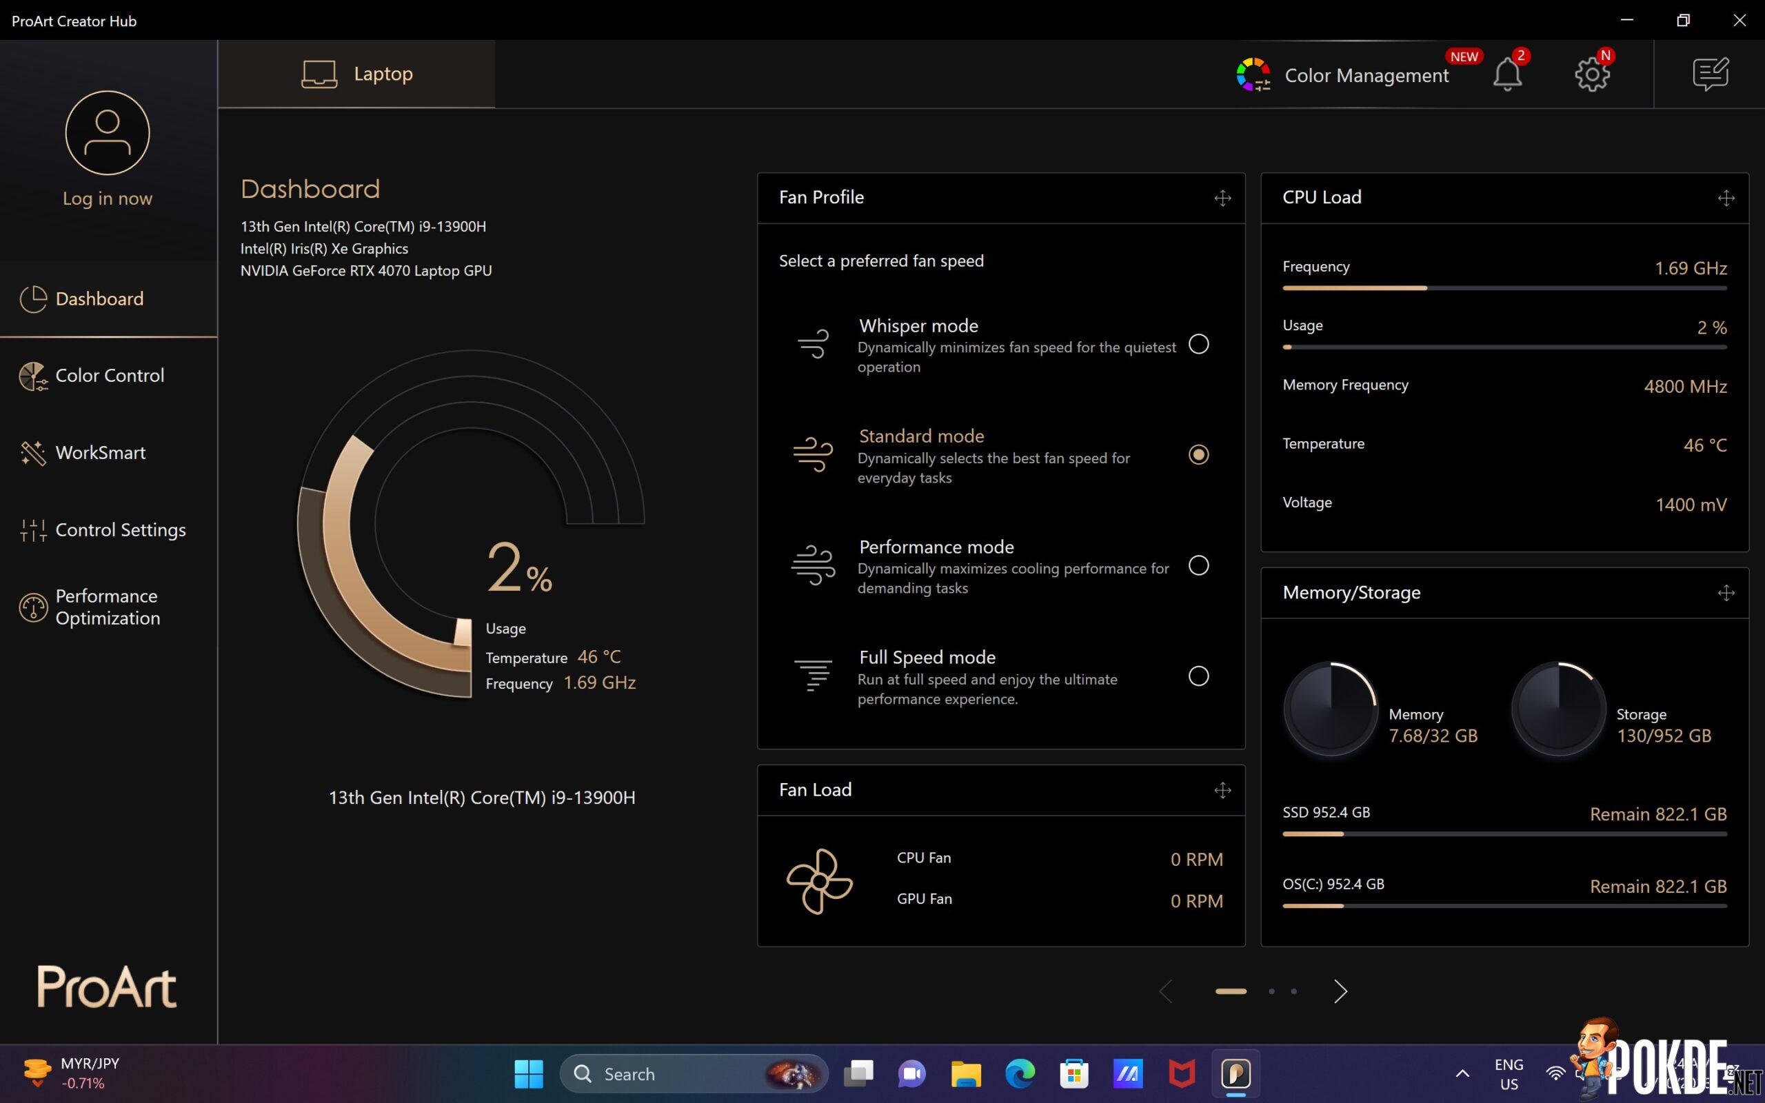Image resolution: width=1765 pixels, height=1103 pixels.
Task: Click the Whisper mode wind icon
Action: pos(814,343)
